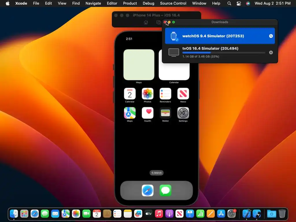
Task: Open Control Center from the menu bar
Action: [238, 3]
